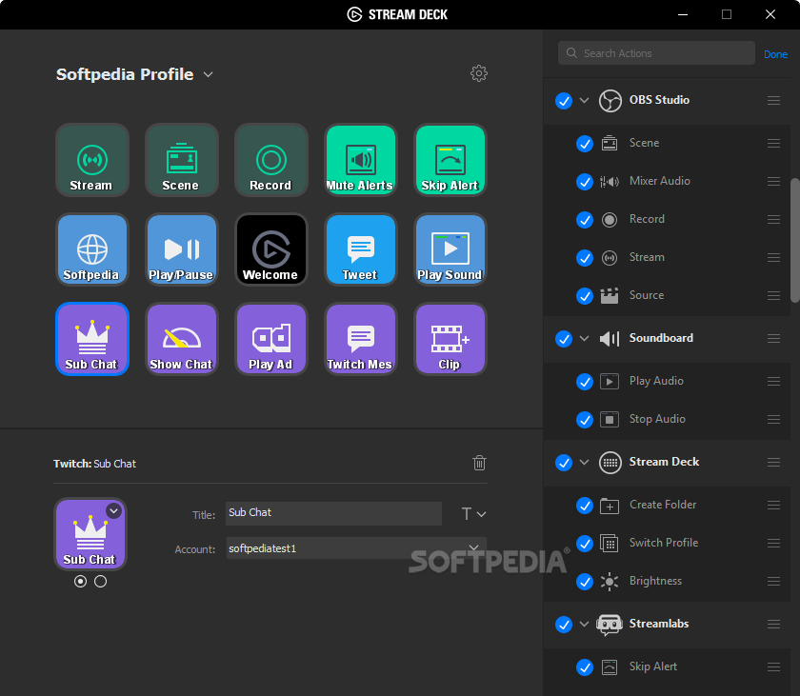
Task: Click the Play Audio action icon
Action: [610, 382]
